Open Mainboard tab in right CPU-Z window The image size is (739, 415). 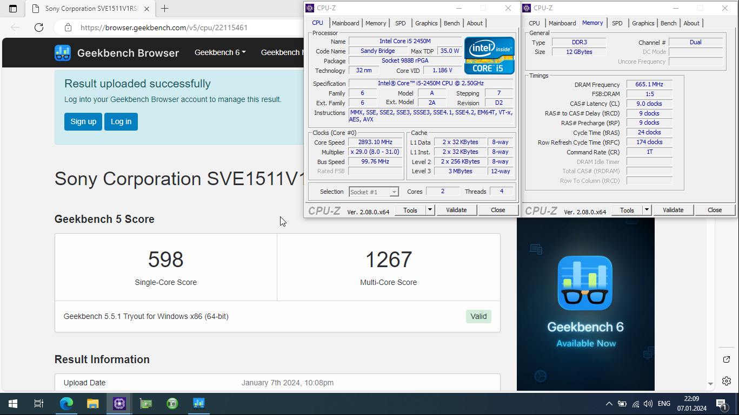(x=562, y=23)
